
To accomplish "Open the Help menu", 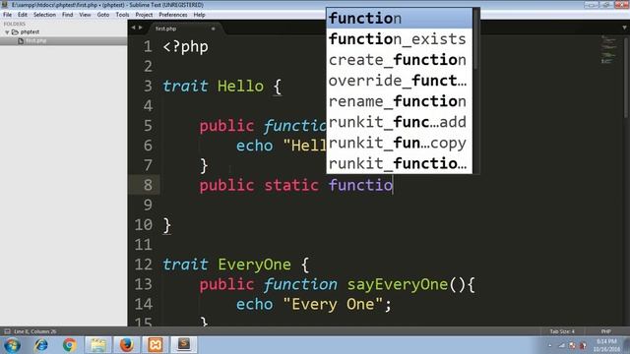I will [199, 15].
